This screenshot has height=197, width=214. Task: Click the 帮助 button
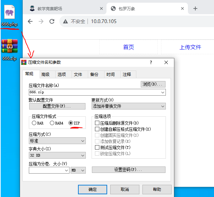[157, 190]
